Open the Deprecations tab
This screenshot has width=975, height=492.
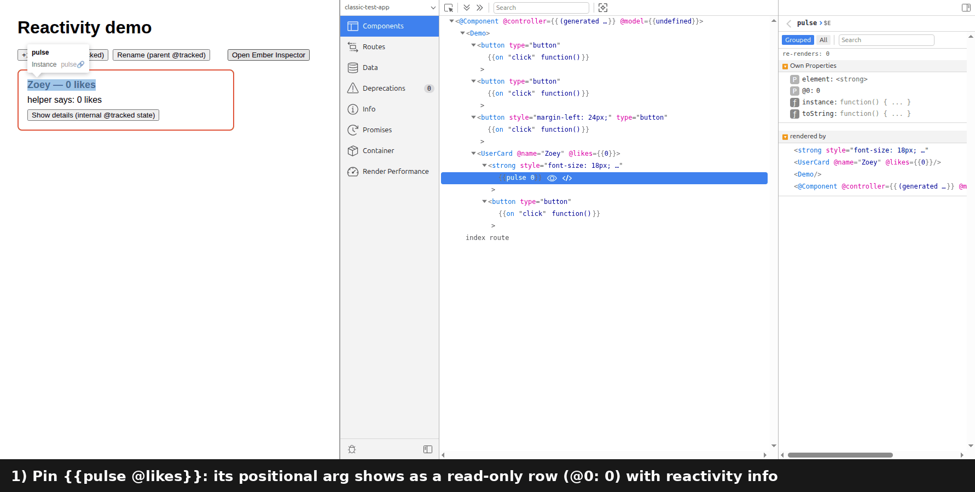pyautogui.click(x=390, y=89)
